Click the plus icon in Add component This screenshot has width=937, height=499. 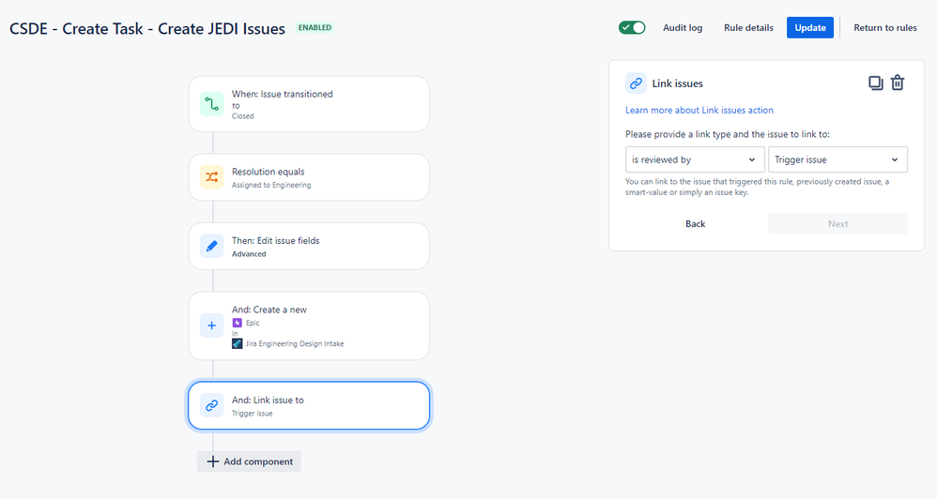pos(212,461)
